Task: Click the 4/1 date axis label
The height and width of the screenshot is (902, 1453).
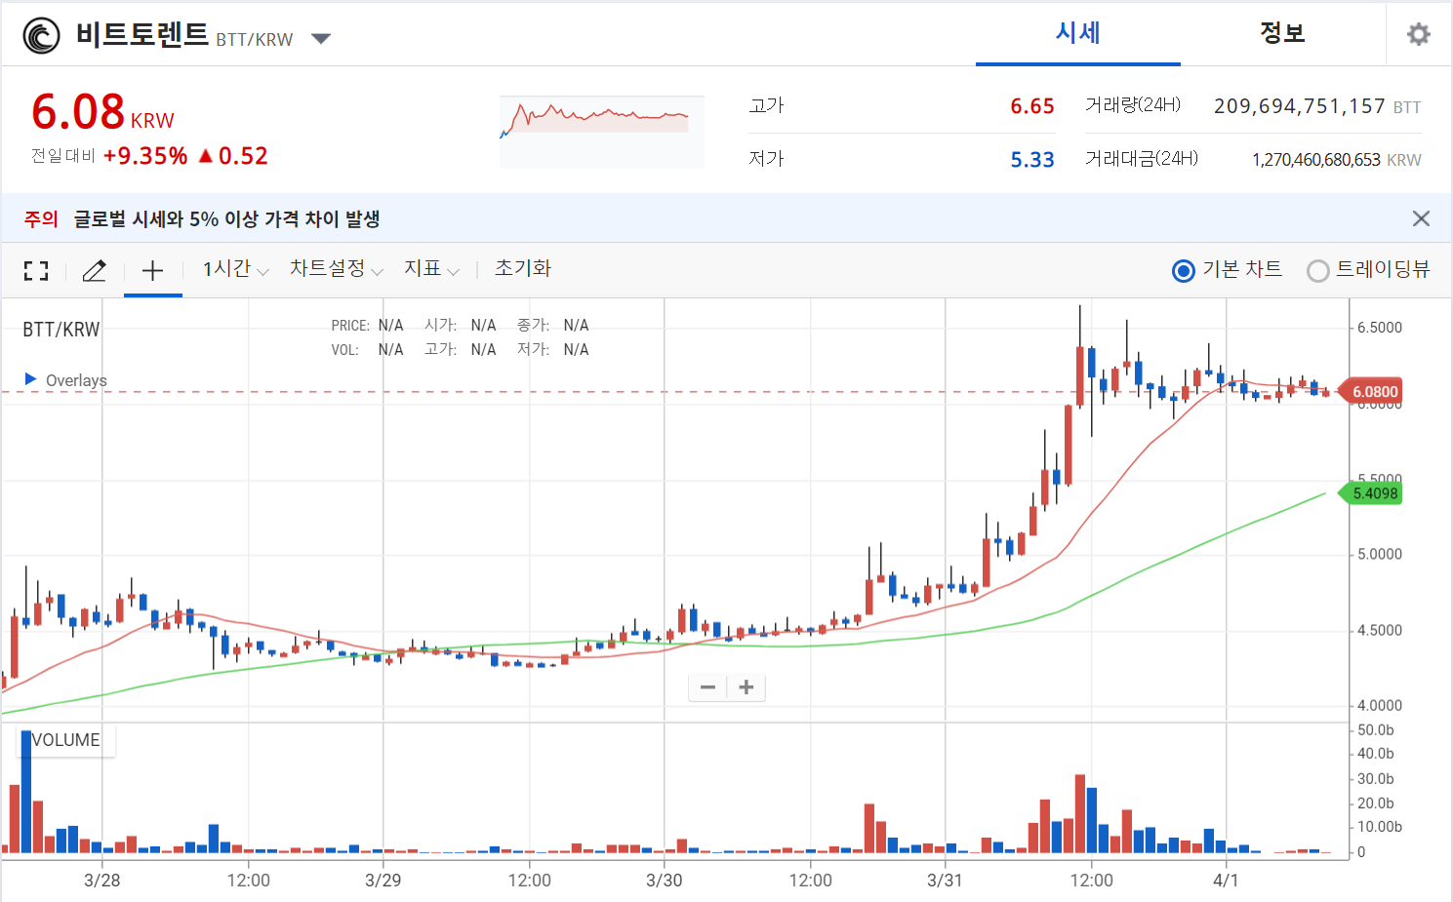Action: point(1226,881)
